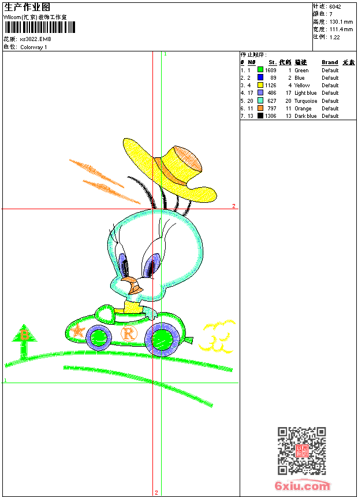Click the title 生产作业图

[27, 8]
